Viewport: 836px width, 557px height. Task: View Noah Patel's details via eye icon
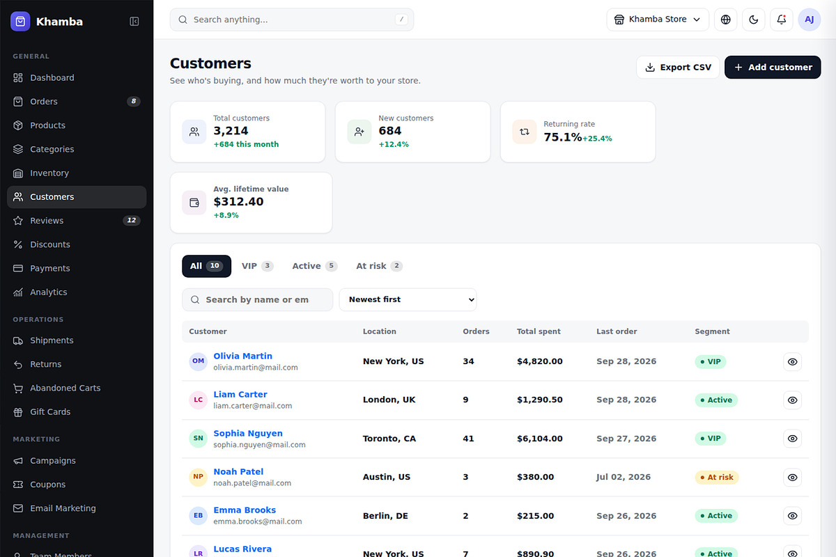792,477
